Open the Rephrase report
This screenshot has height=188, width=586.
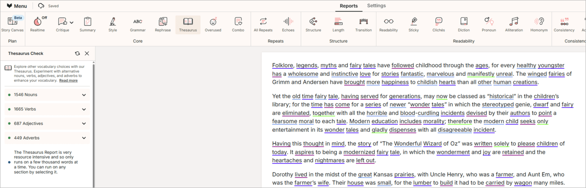163,24
